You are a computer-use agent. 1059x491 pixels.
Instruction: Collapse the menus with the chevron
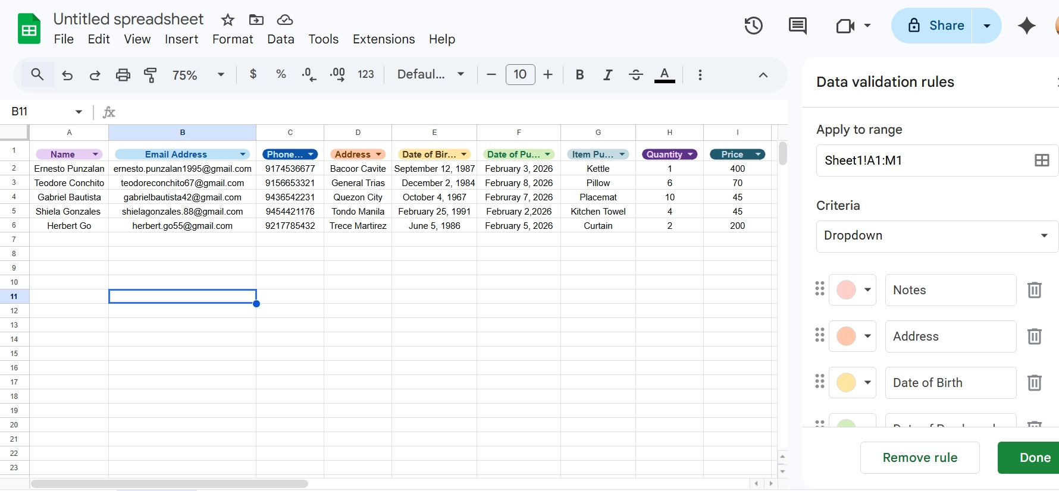click(x=763, y=75)
